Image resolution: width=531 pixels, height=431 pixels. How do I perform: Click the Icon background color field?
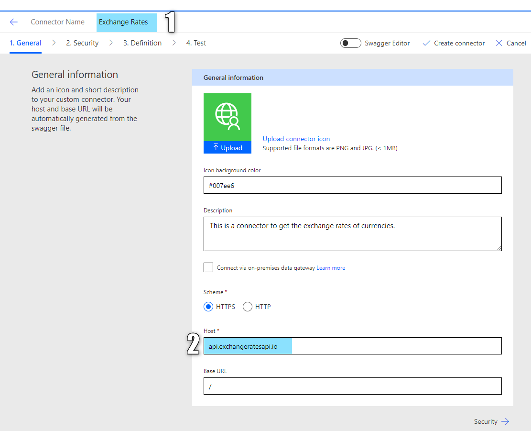pos(353,185)
